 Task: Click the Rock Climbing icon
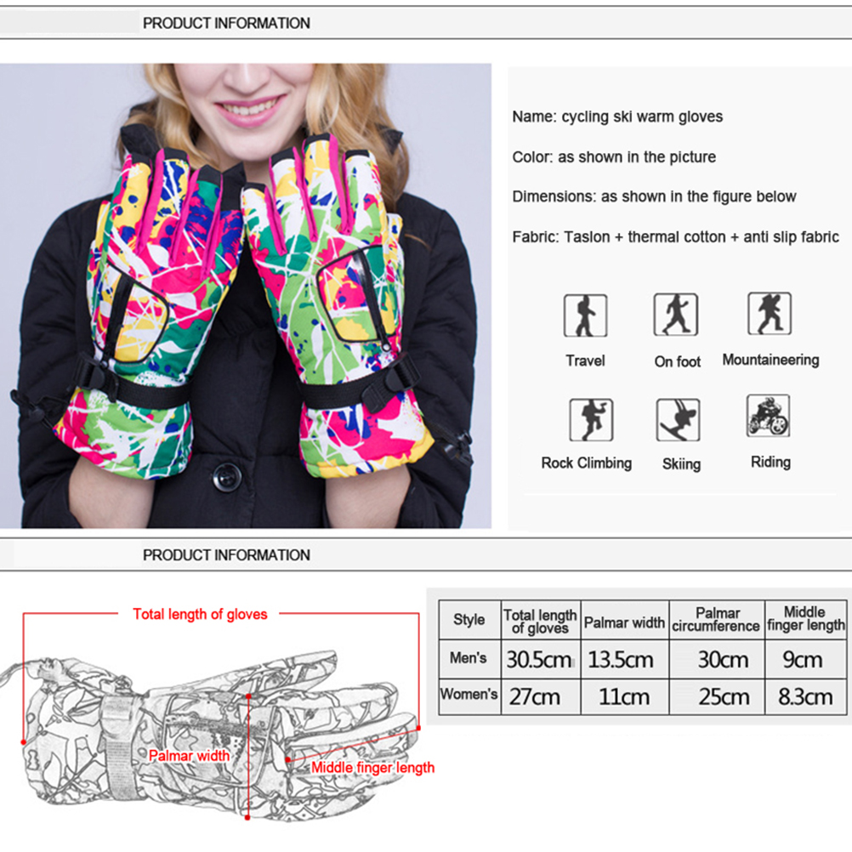pyautogui.click(x=586, y=420)
